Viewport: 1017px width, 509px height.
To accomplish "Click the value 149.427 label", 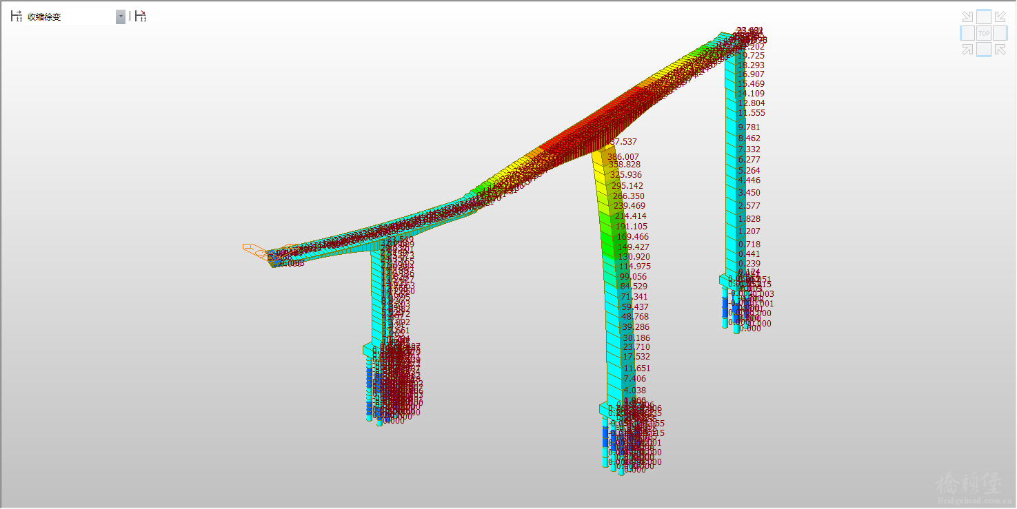I will pos(633,247).
